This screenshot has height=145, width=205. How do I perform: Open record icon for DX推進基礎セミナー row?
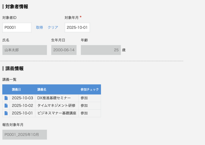pos(6,98)
